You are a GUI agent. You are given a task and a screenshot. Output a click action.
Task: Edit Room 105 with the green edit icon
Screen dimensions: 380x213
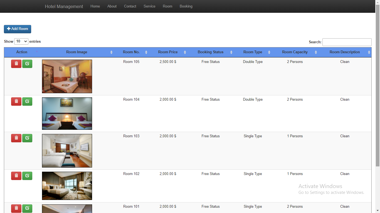point(27,64)
